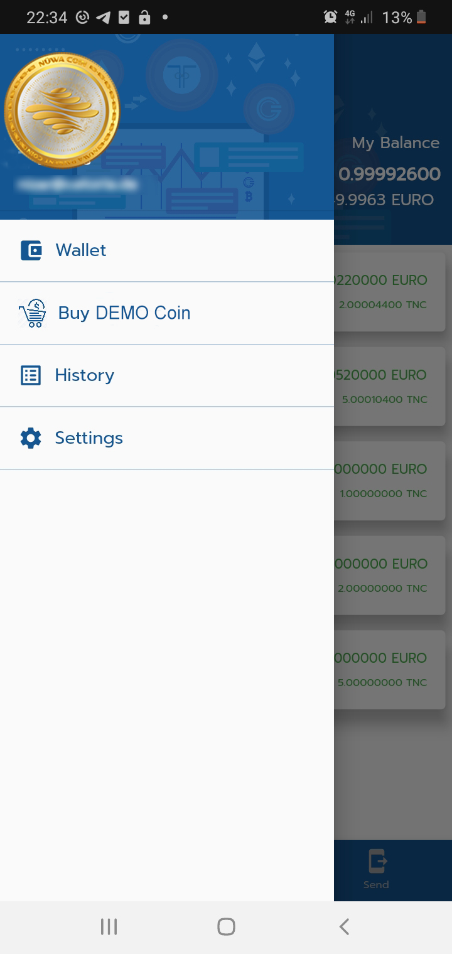Screen dimensions: 452x954
Task: Tap the Settings gear icon
Action: (x=31, y=438)
